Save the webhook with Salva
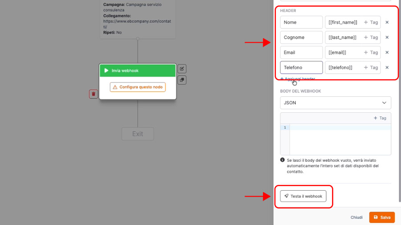The width and height of the screenshot is (401, 225). (382, 217)
